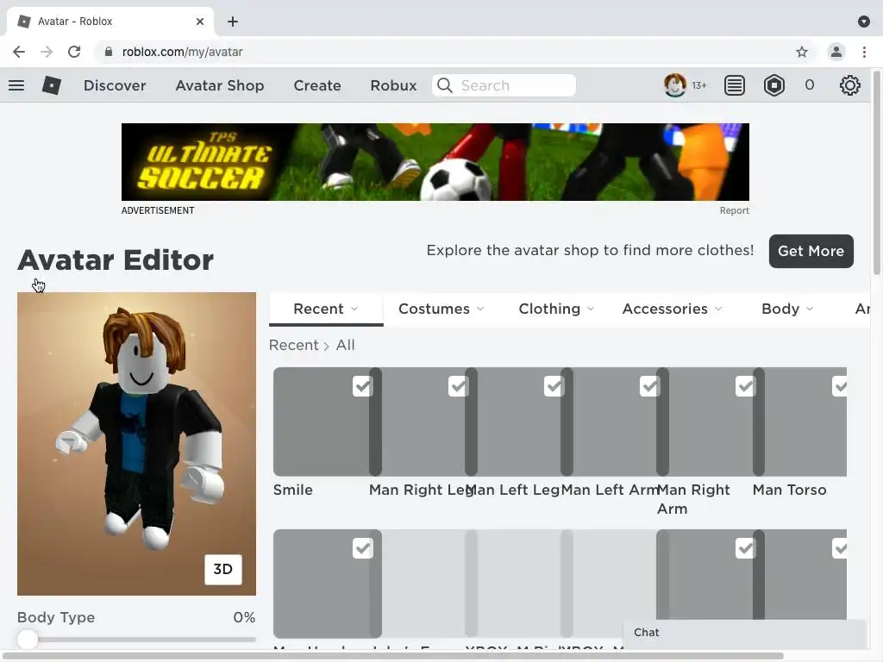The height and width of the screenshot is (662, 883).
Task: Click the Body Type slider handle
Action: [27, 640]
